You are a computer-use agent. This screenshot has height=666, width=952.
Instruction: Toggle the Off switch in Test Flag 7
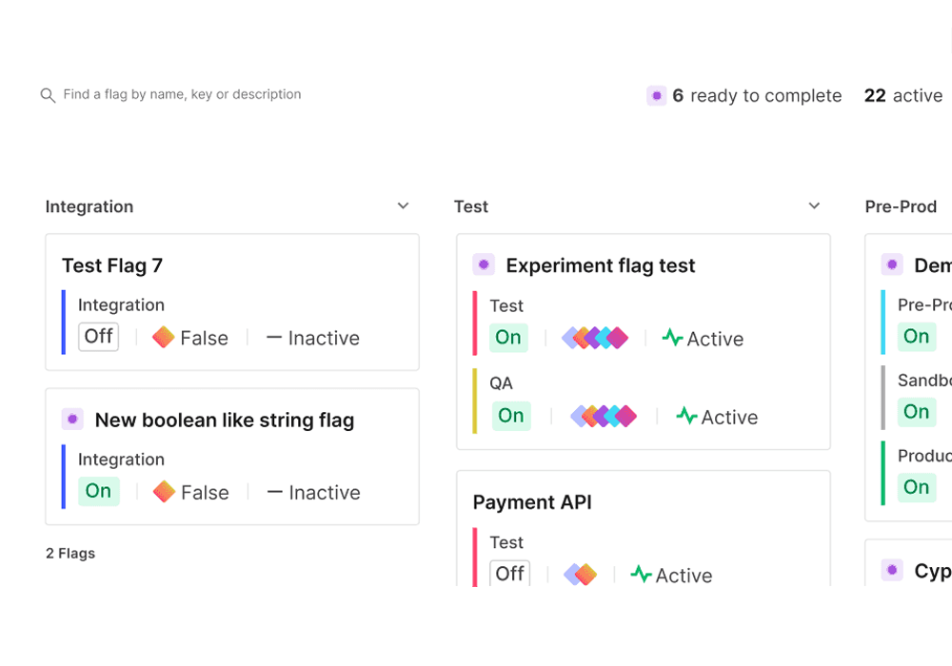coord(98,337)
